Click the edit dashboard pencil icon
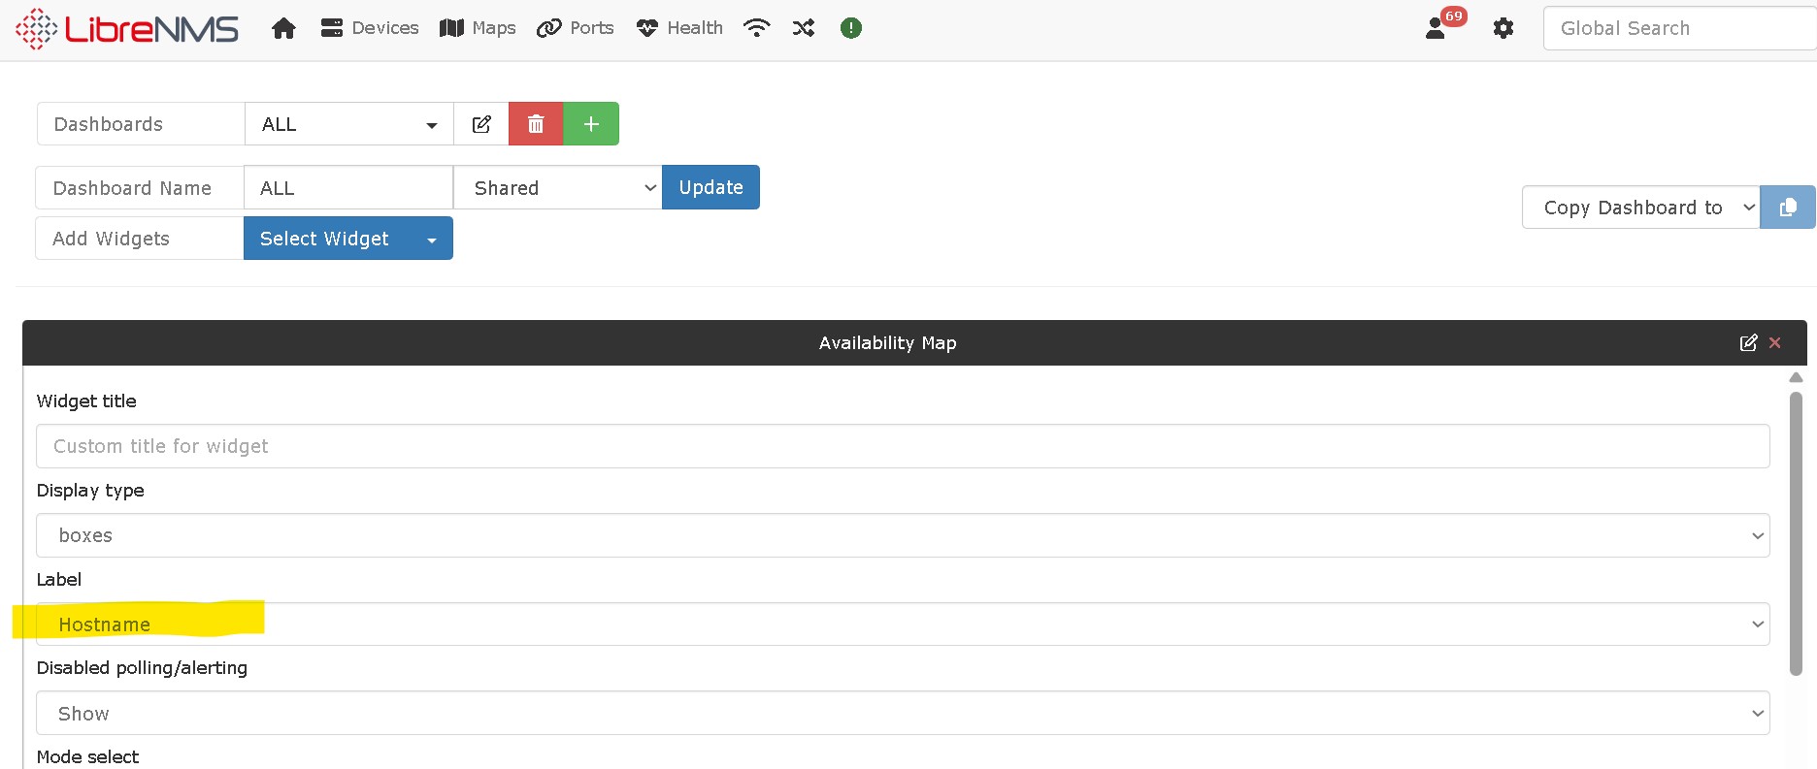This screenshot has height=769, width=1817. click(x=481, y=124)
